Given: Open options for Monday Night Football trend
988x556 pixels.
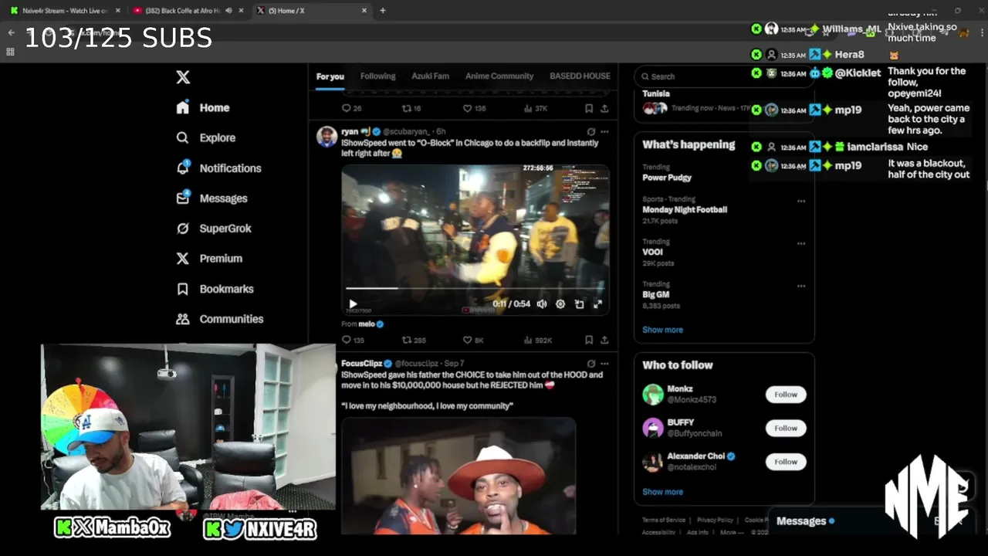Looking at the screenshot, I should point(801,201).
